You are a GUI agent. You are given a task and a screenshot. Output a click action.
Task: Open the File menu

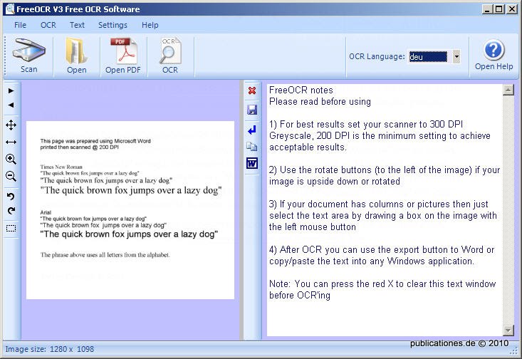[21, 25]
